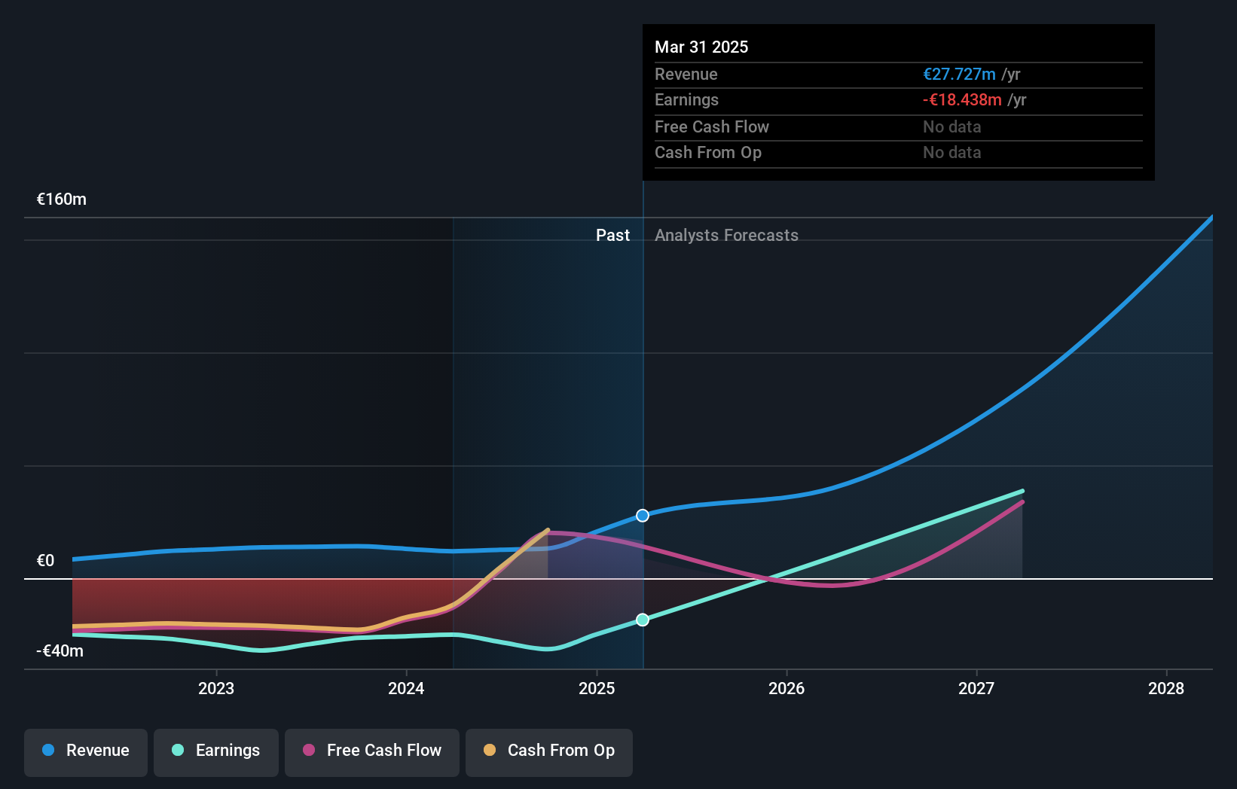Toggle the Free Cash Flow legend button

pos(372,752)
